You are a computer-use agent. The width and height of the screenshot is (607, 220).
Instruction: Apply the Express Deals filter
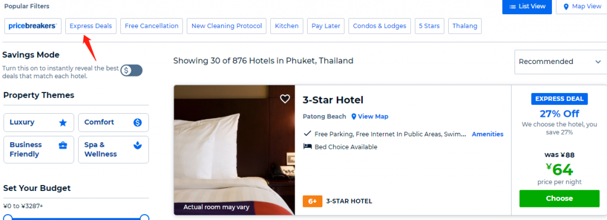coord(91,26)
